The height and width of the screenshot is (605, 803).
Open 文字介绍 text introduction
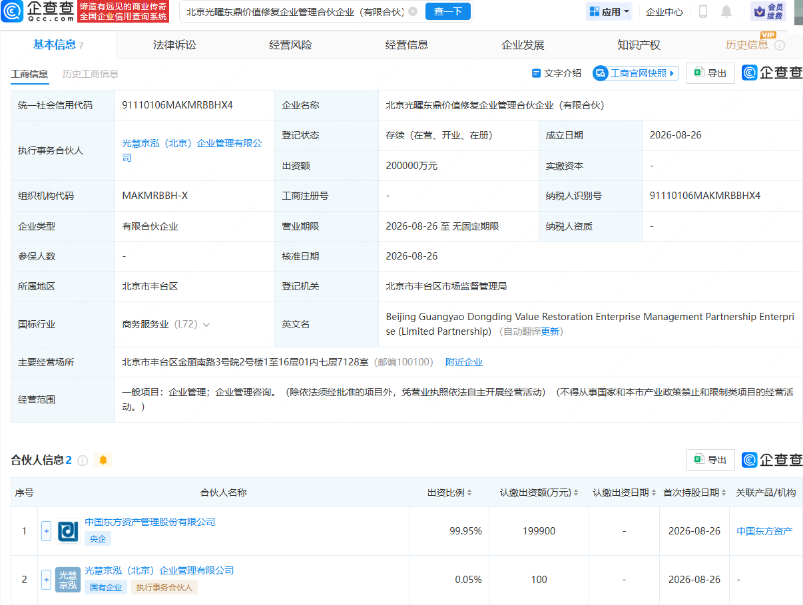(557, 73)
